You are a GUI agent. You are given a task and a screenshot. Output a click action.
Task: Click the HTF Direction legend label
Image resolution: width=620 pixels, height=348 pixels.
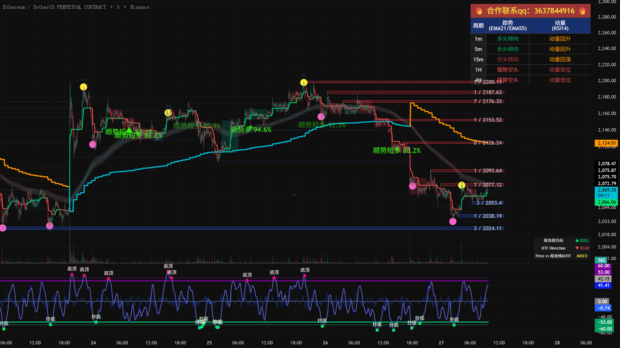[x=553, y=248]
